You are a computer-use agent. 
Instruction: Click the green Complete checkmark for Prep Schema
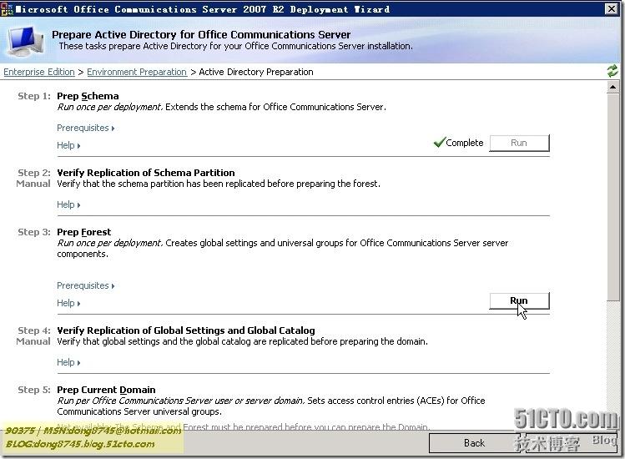(439, 142)
